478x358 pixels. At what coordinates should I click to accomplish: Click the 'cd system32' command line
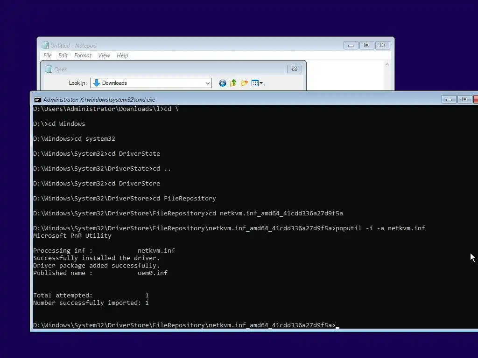pyautogui.click(x=74, y=138)
